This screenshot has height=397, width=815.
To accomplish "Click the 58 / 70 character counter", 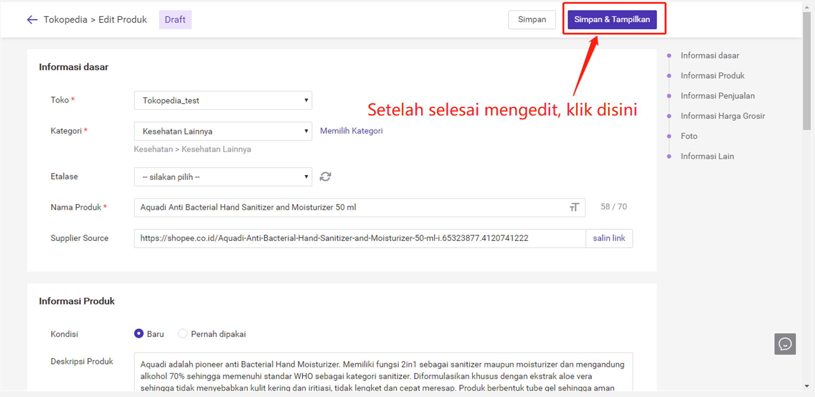I will click(614, 206).
